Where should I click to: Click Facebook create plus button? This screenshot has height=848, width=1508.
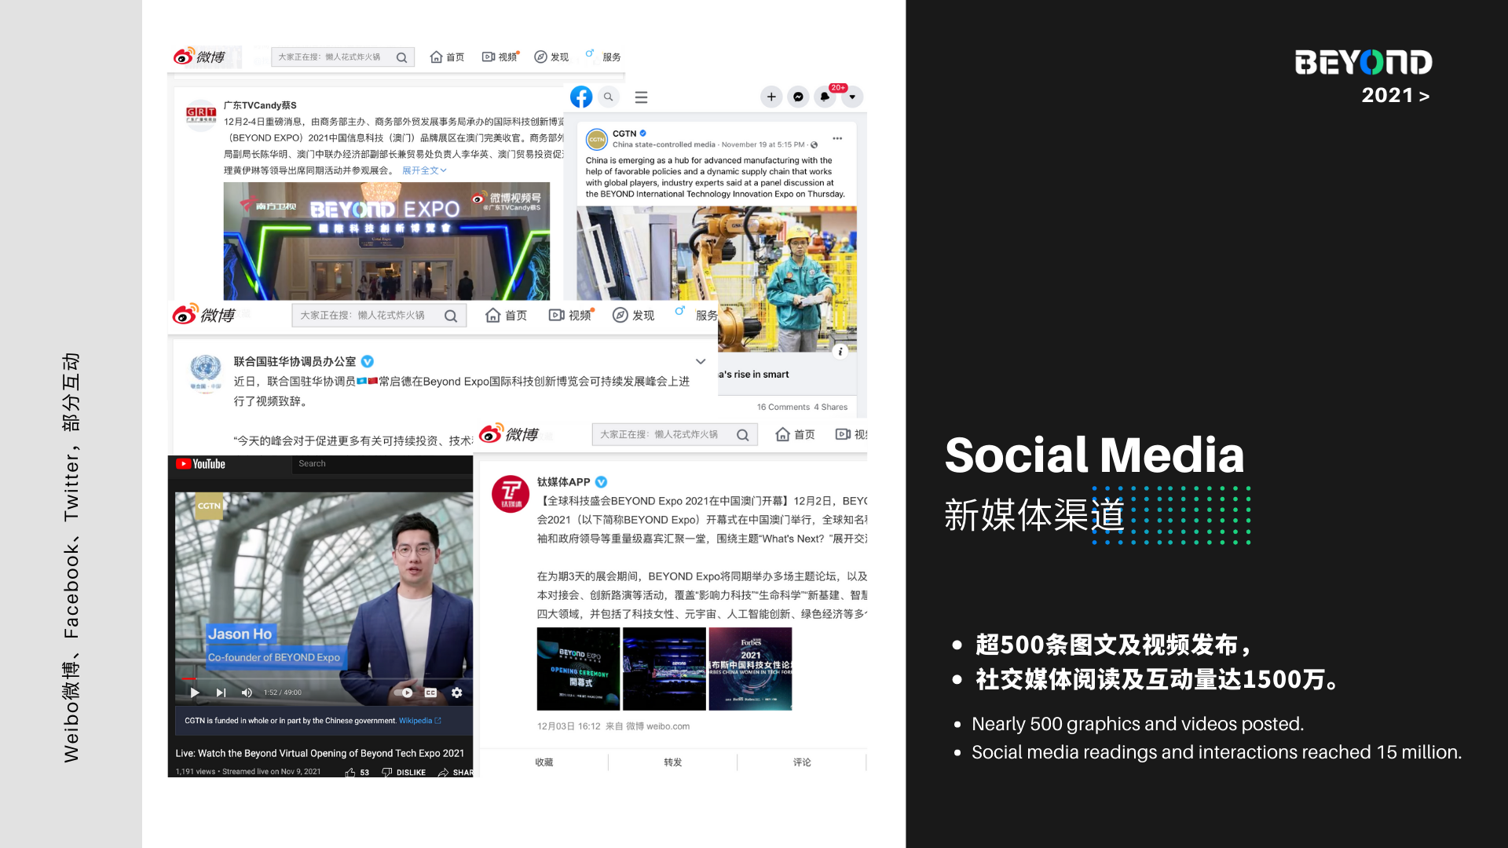click(x=771, y=97)
